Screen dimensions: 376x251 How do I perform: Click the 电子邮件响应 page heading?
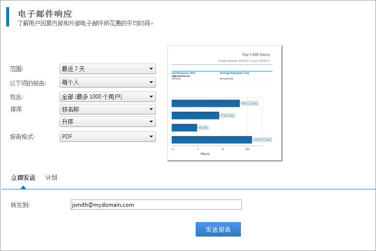click(45, 13)
